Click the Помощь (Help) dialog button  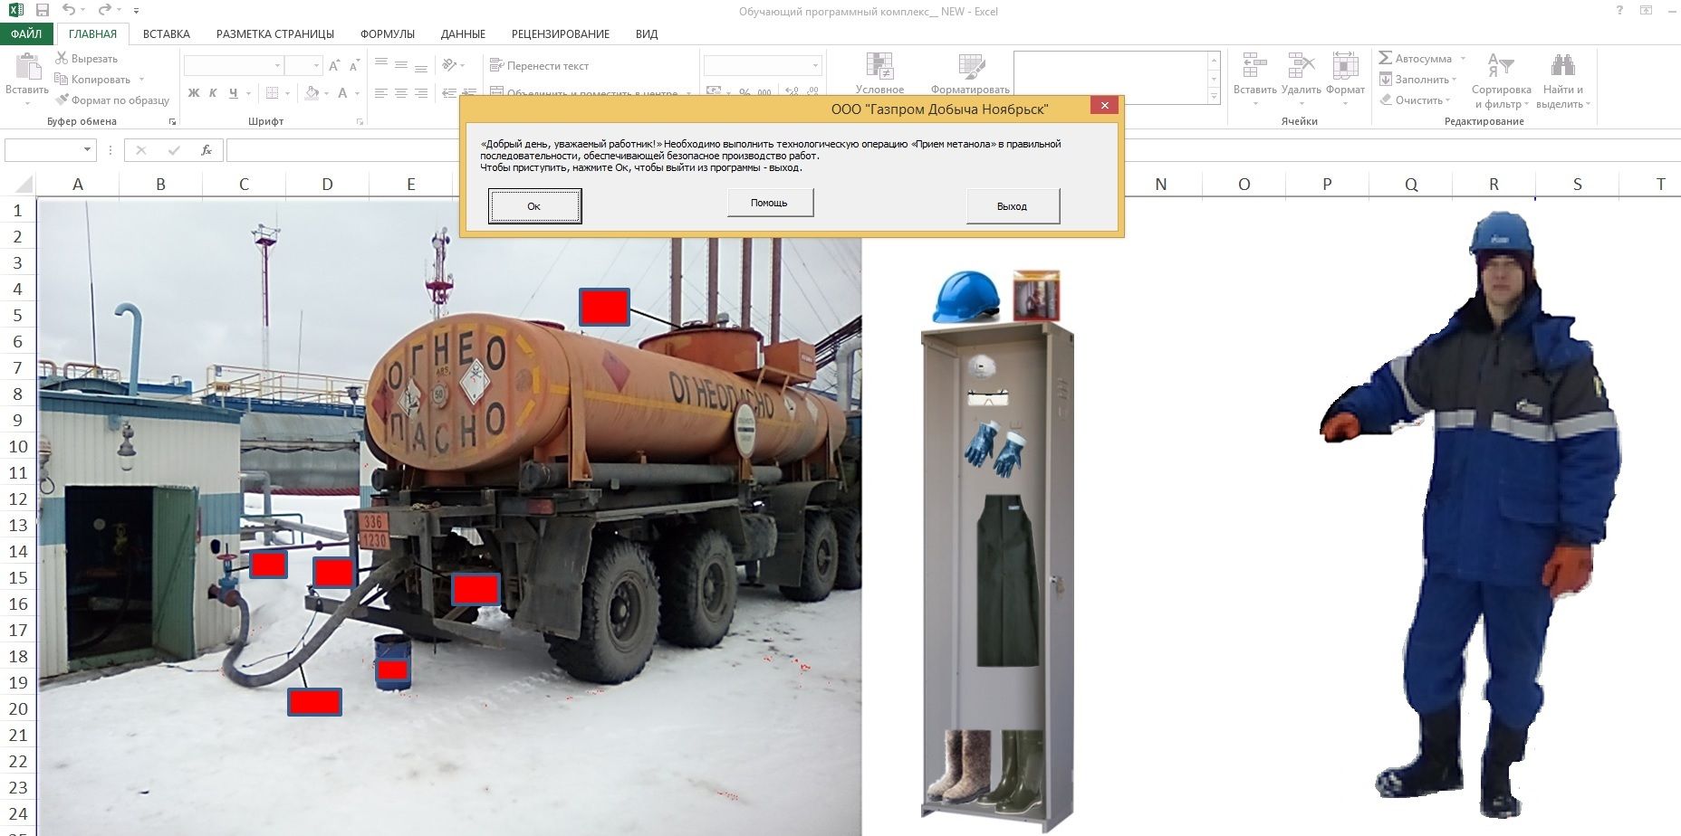(x=770, y=203)
